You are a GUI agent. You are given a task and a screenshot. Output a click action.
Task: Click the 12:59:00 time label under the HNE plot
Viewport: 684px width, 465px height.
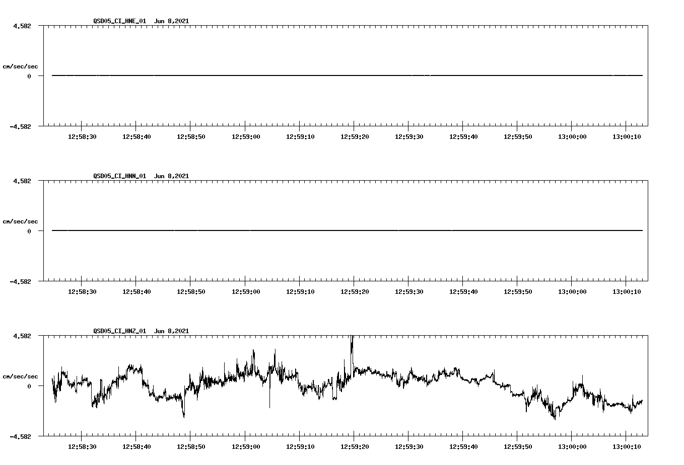tap(245, 137)
